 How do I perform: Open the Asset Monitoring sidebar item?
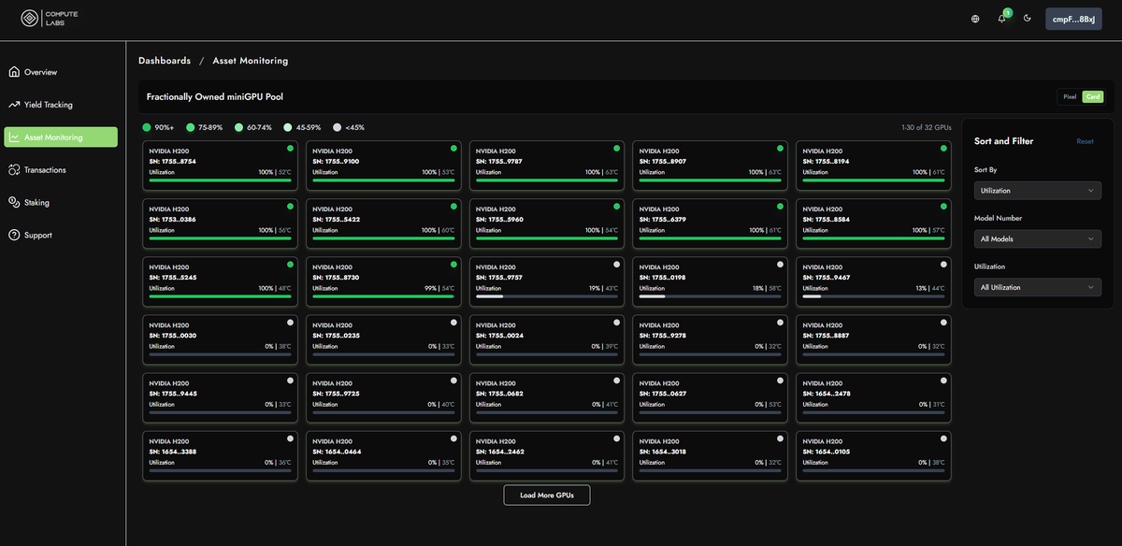[61, 137]
